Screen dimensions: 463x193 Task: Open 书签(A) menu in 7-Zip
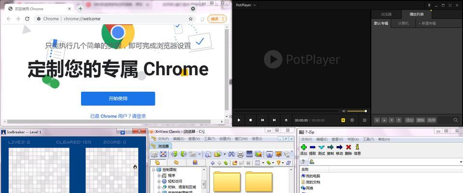[x=352, y=139]
